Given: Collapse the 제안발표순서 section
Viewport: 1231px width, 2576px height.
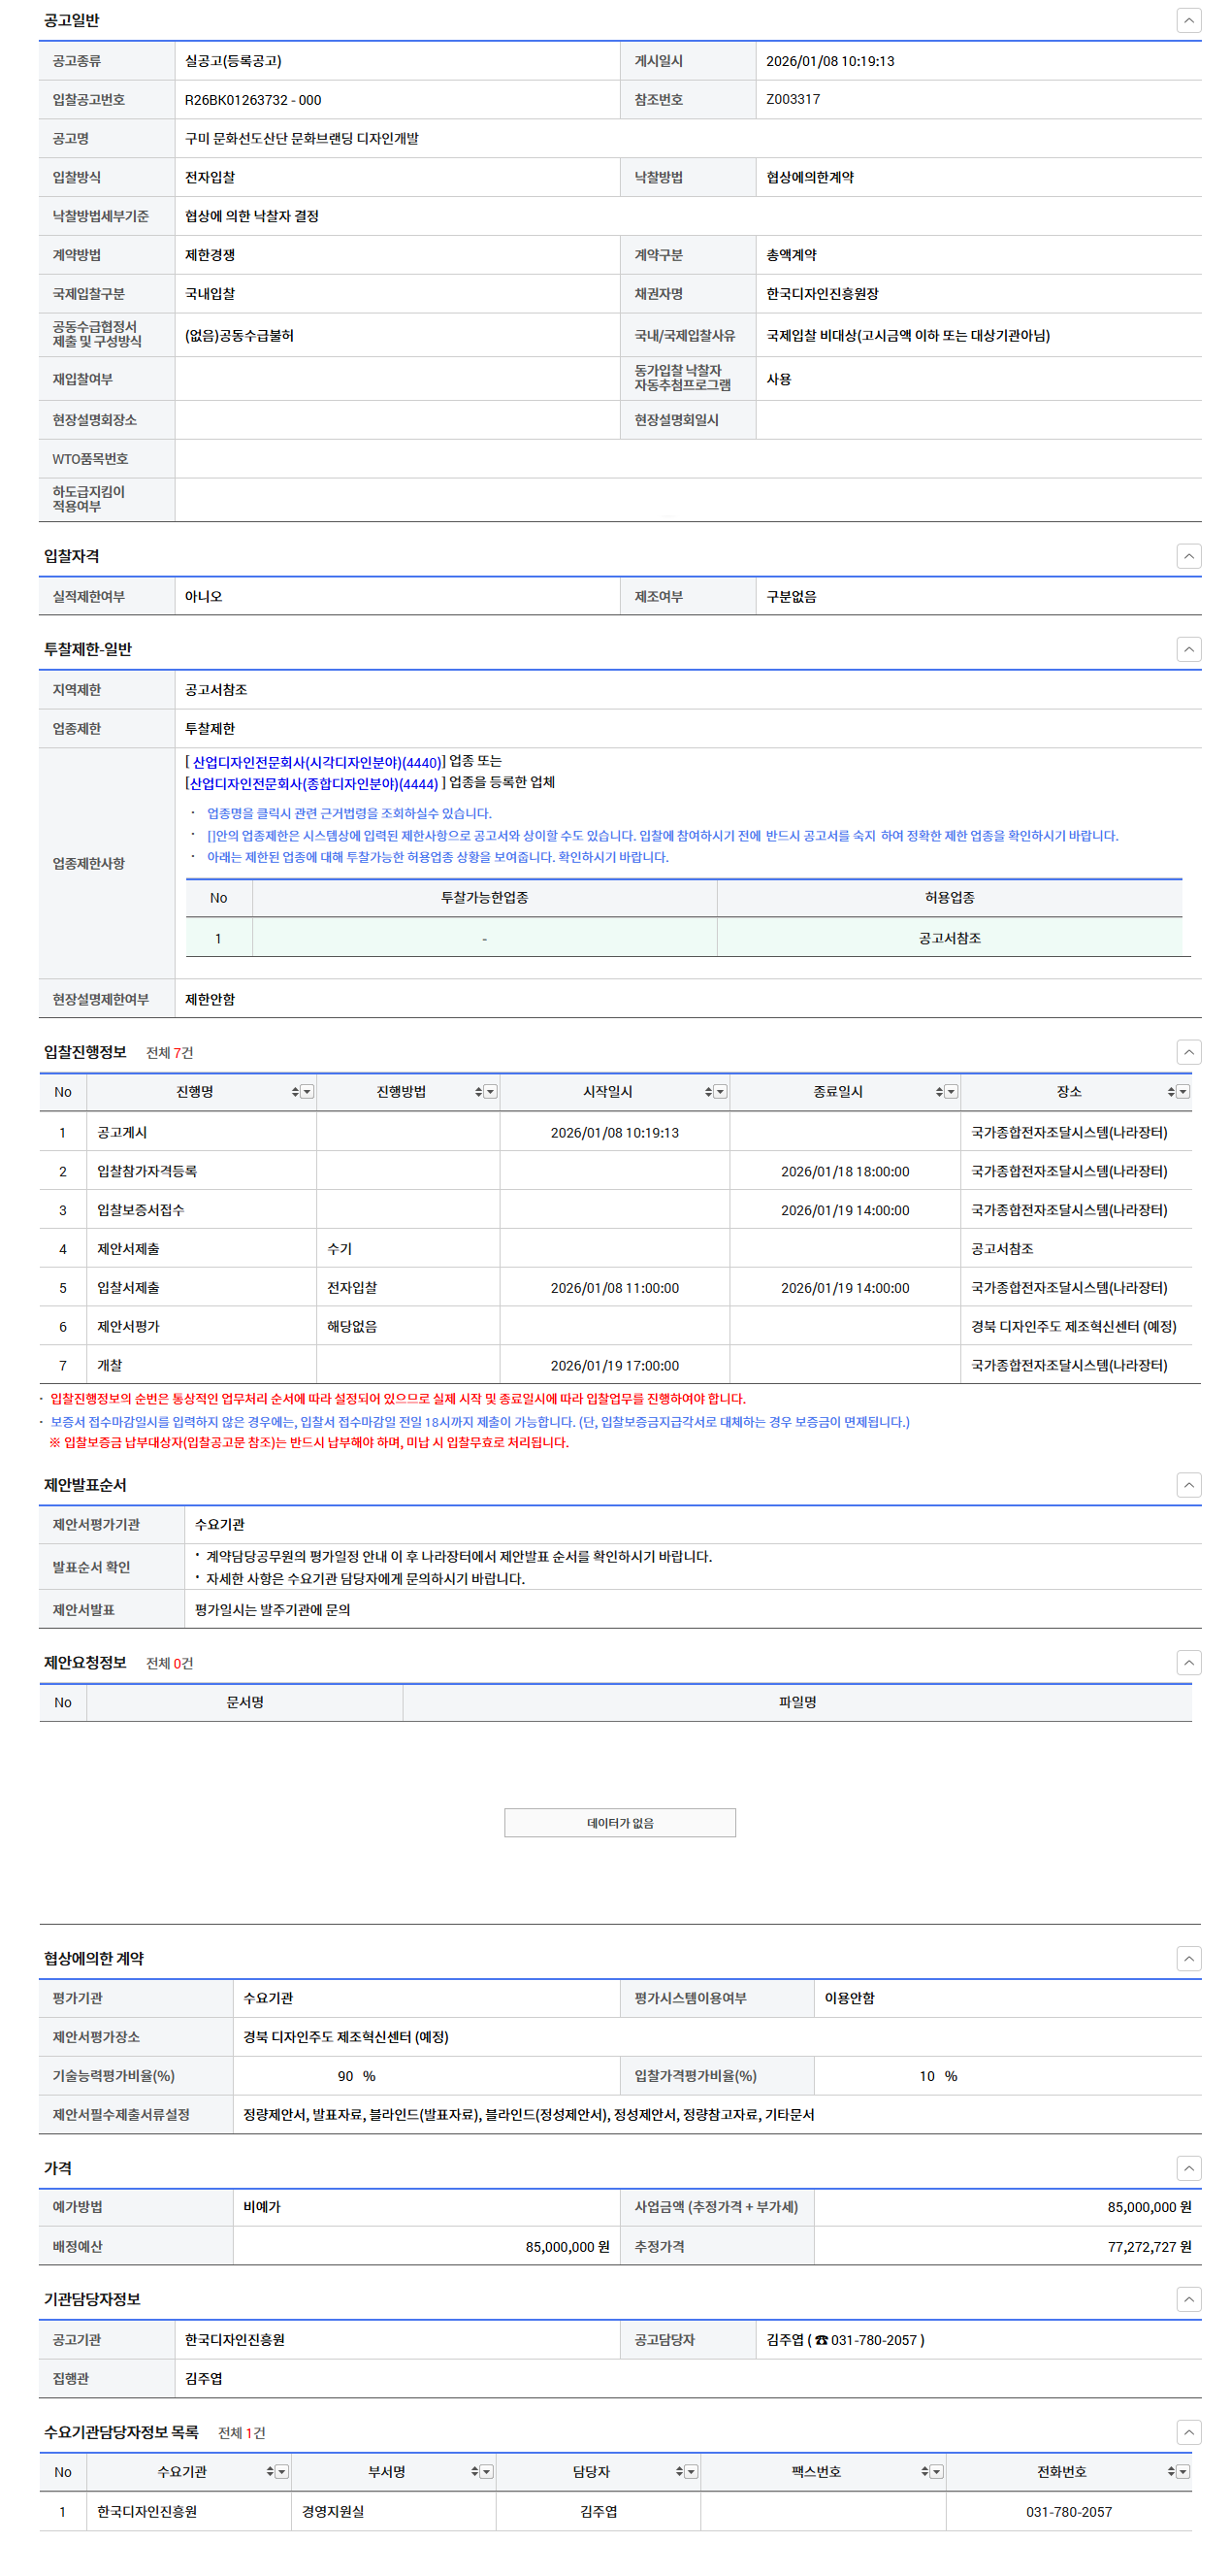Looking at the screenshot, I should (x=1188, y=1485).
